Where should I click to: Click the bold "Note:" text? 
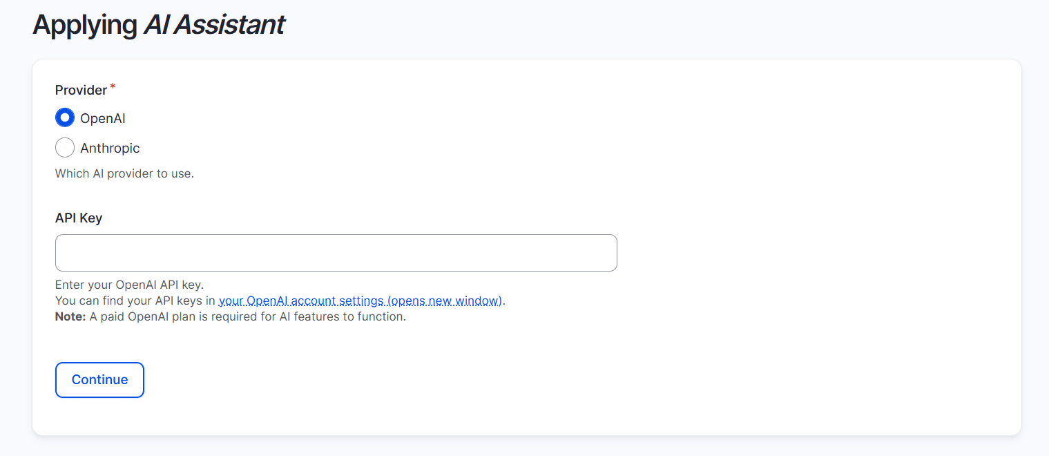[71, 318]
